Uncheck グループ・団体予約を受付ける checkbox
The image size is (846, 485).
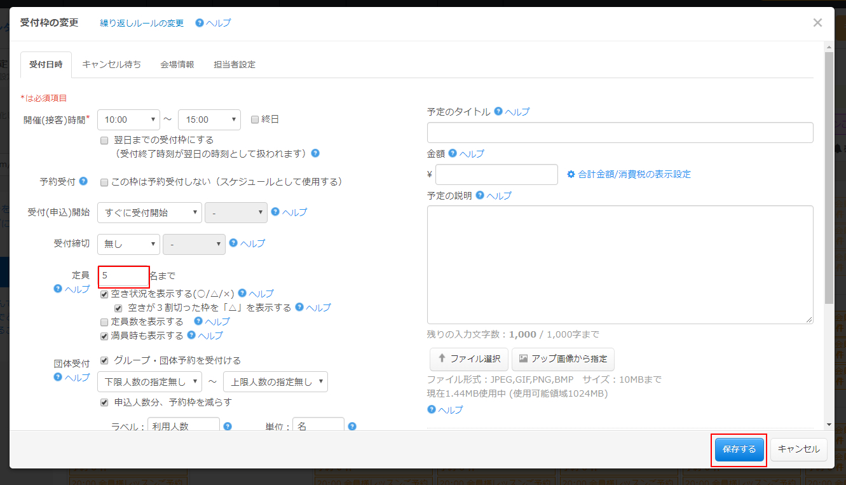tap(104, 360)
